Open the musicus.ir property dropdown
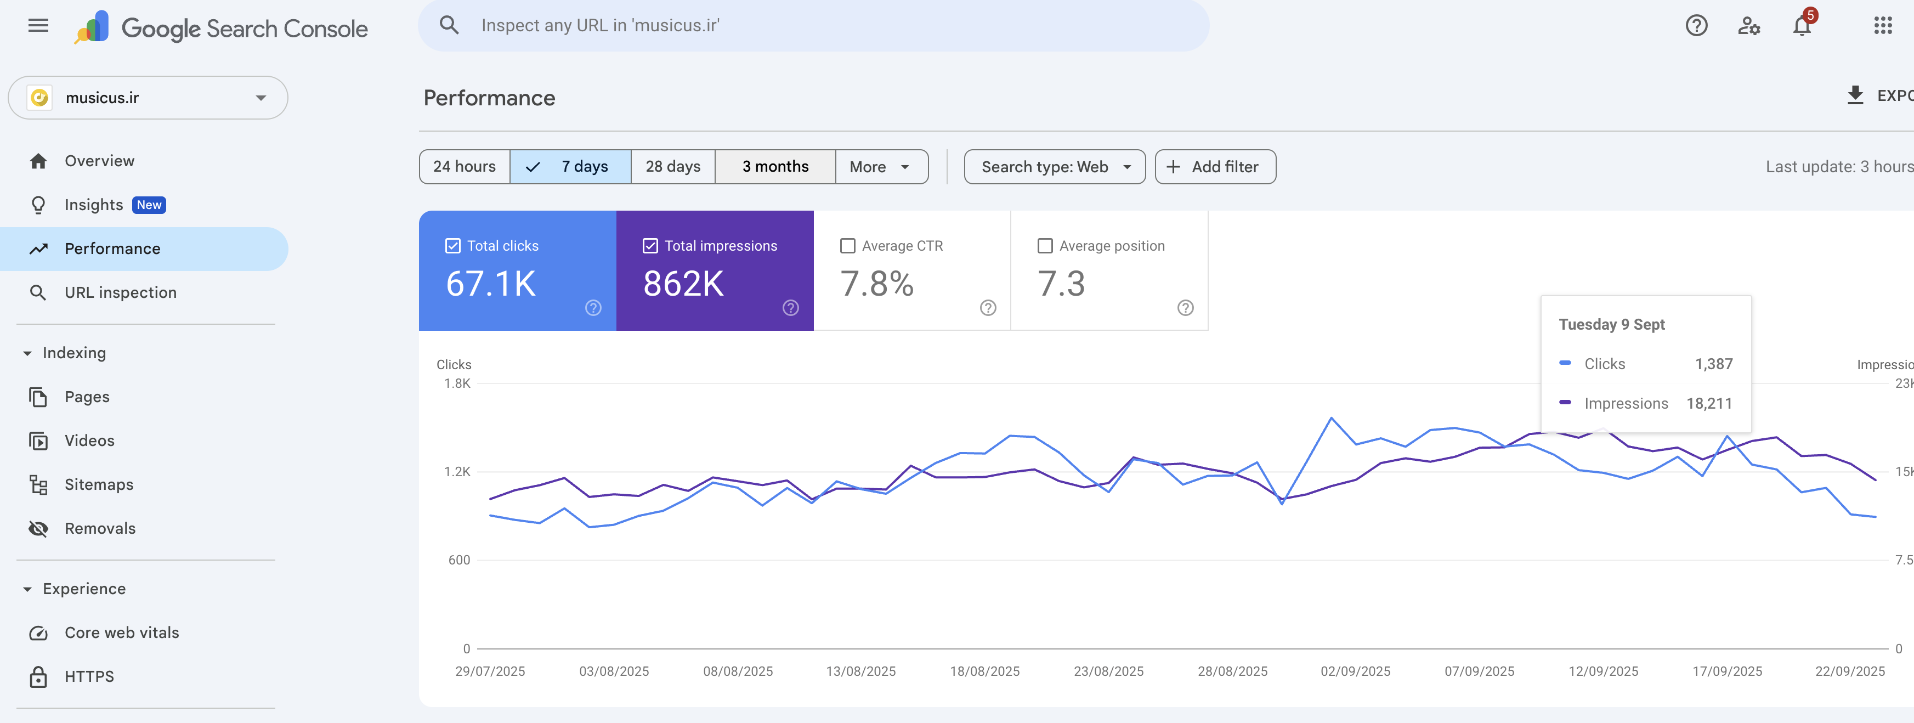The width and height of the screenshot is (1914, 723). click(x=148, y=98)
